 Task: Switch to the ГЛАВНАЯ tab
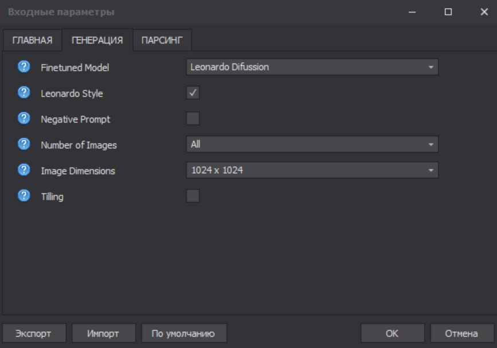pyautogui.click(x=32, y=40)
